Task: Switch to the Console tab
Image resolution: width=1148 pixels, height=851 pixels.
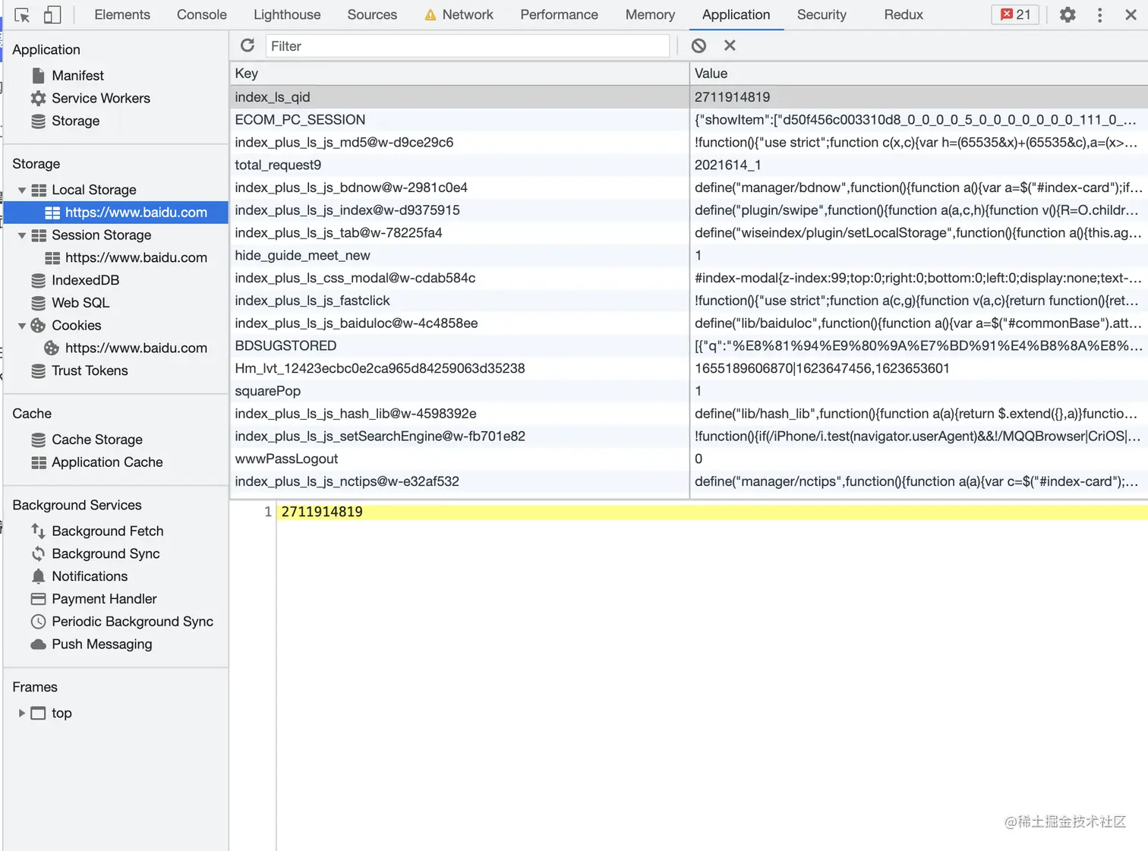Action: tap(201, 14)
